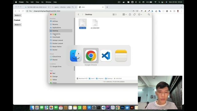This screenshot has height=111, width=197.
Task: Go forward in Finder window navigation
Action: pyautogui.click(x=82, y=14)
